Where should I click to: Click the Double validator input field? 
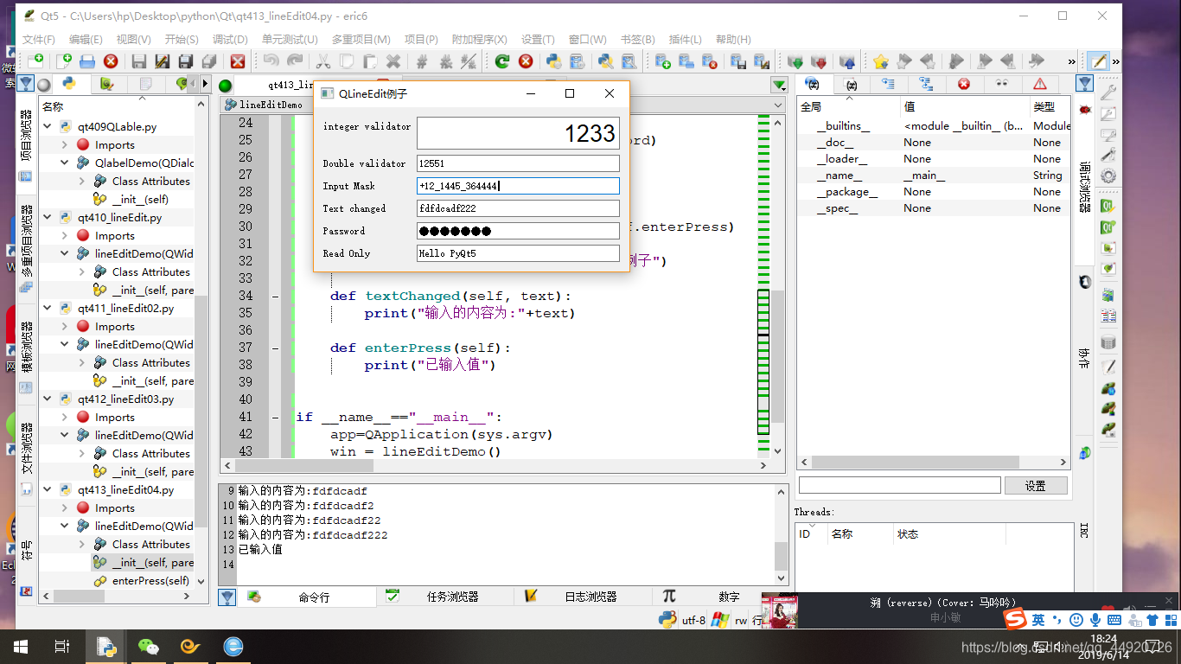coord(518,163)
